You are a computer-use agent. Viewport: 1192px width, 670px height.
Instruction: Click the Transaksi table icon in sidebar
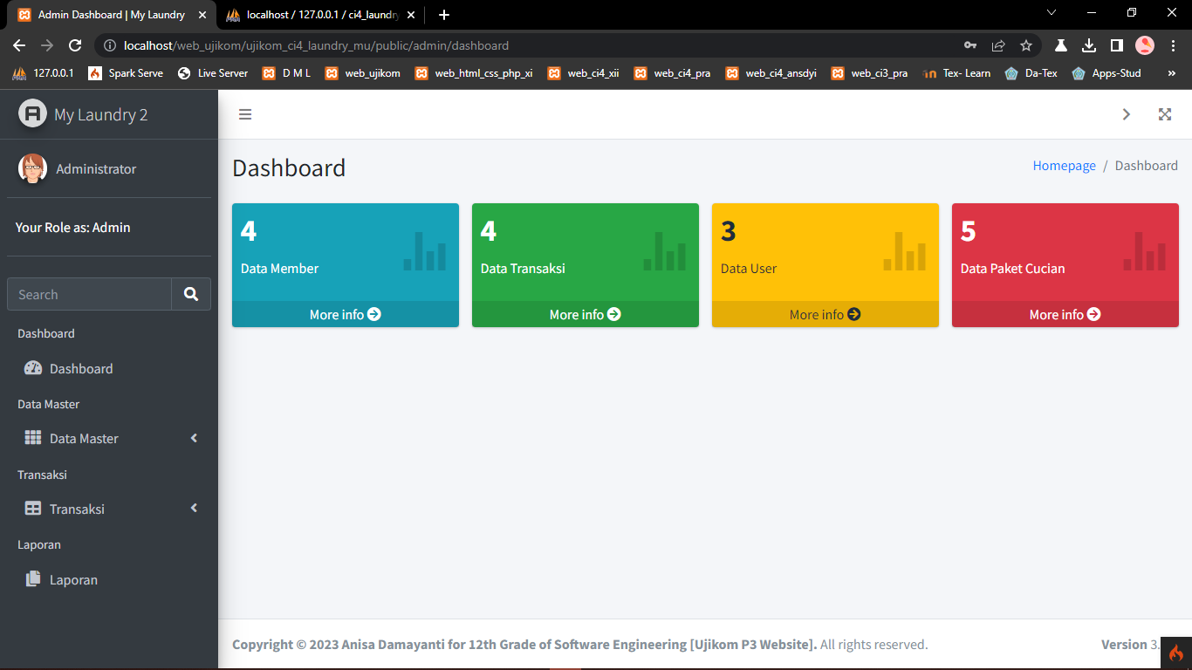[x=32, y=509]
